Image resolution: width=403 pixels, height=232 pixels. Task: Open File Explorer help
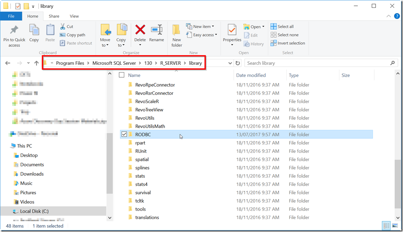[397, 16]
